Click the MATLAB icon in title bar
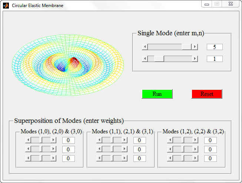Image resolution: width=242 pixels, height=183 pixels. coord(6,6)
